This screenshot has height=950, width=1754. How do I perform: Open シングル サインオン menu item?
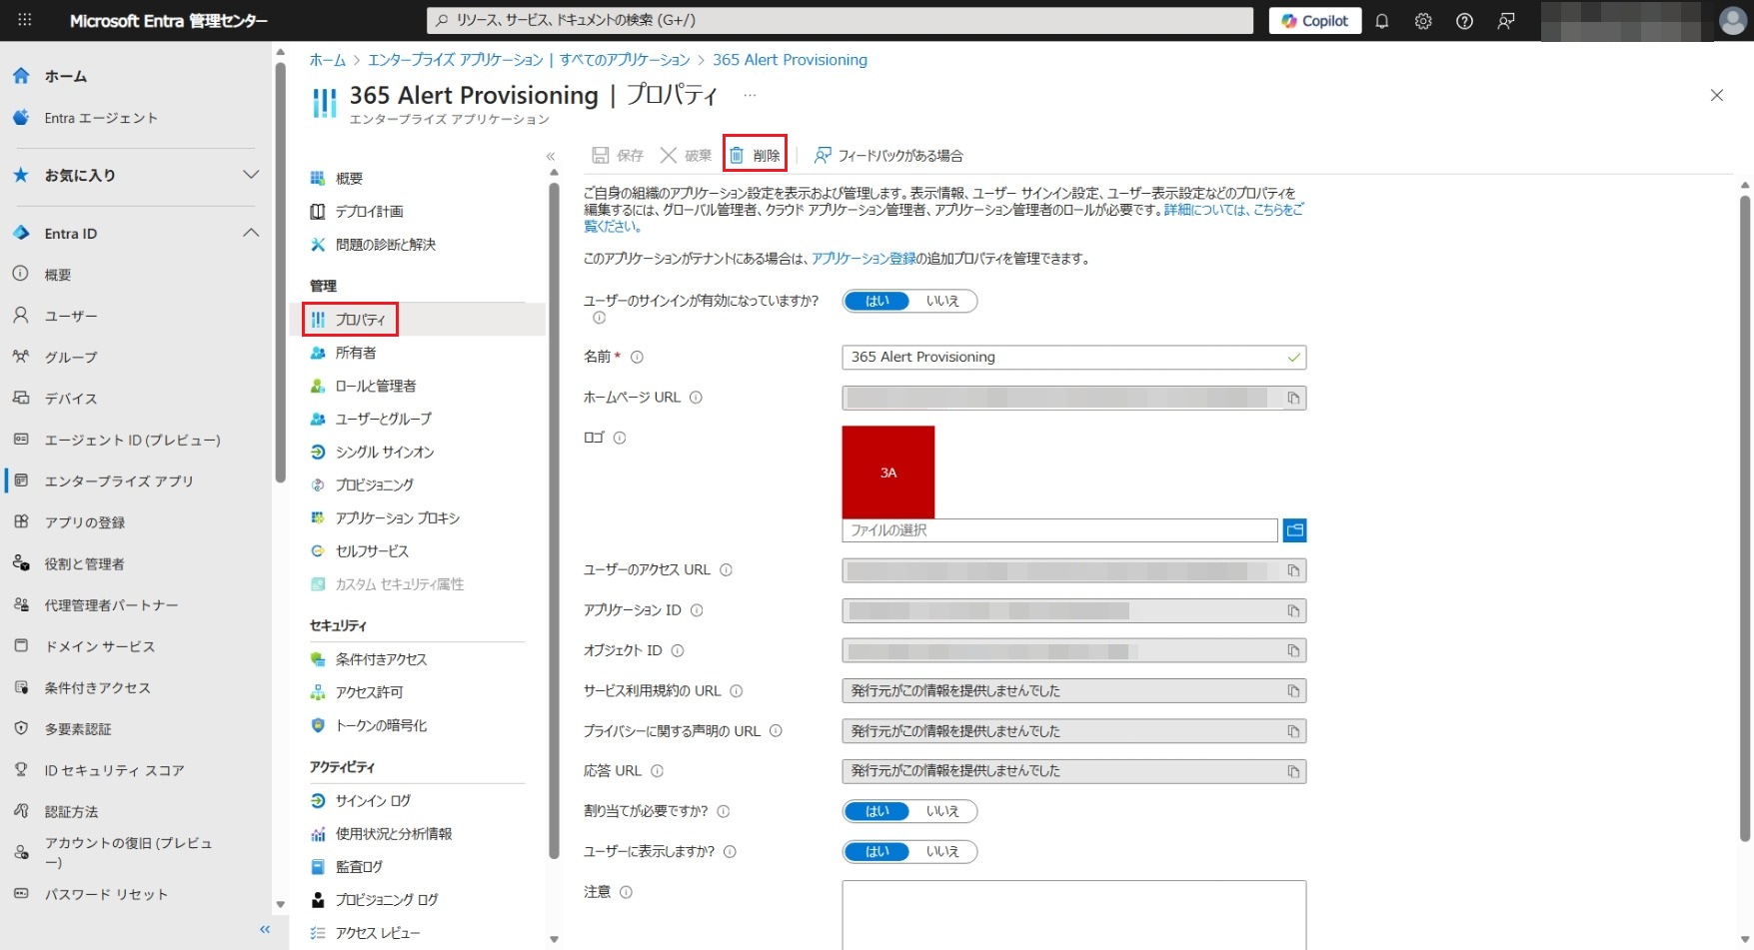384,452
